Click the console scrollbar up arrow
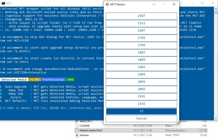The image size is (218, 138). pos(216,8)
